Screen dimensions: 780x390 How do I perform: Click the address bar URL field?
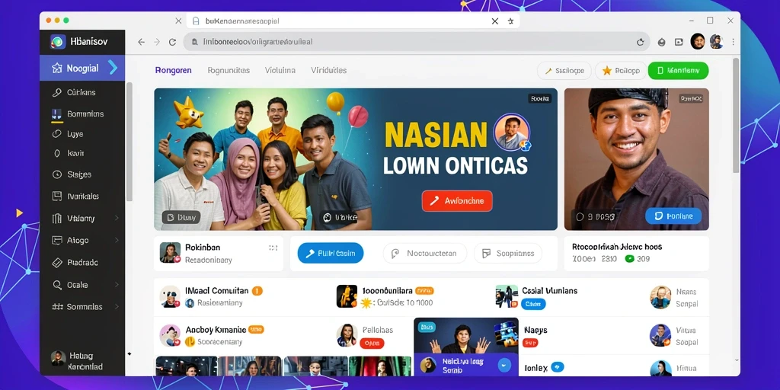[x=417, y=42]
